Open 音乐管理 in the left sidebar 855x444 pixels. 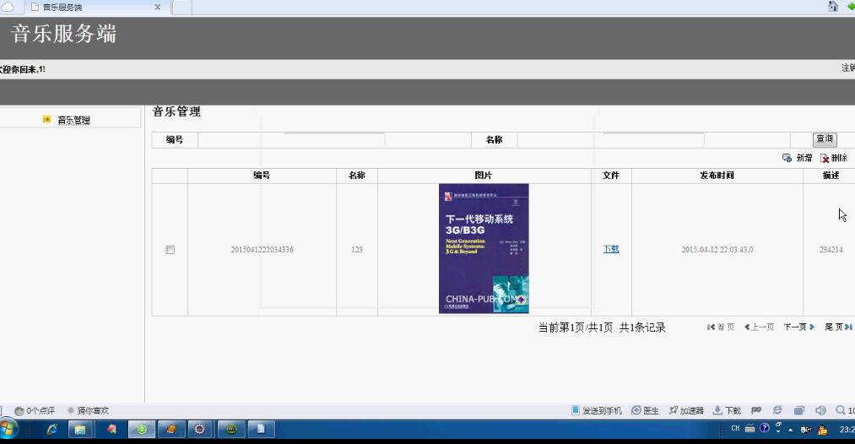pyautogui.click(x=73, y=120)
